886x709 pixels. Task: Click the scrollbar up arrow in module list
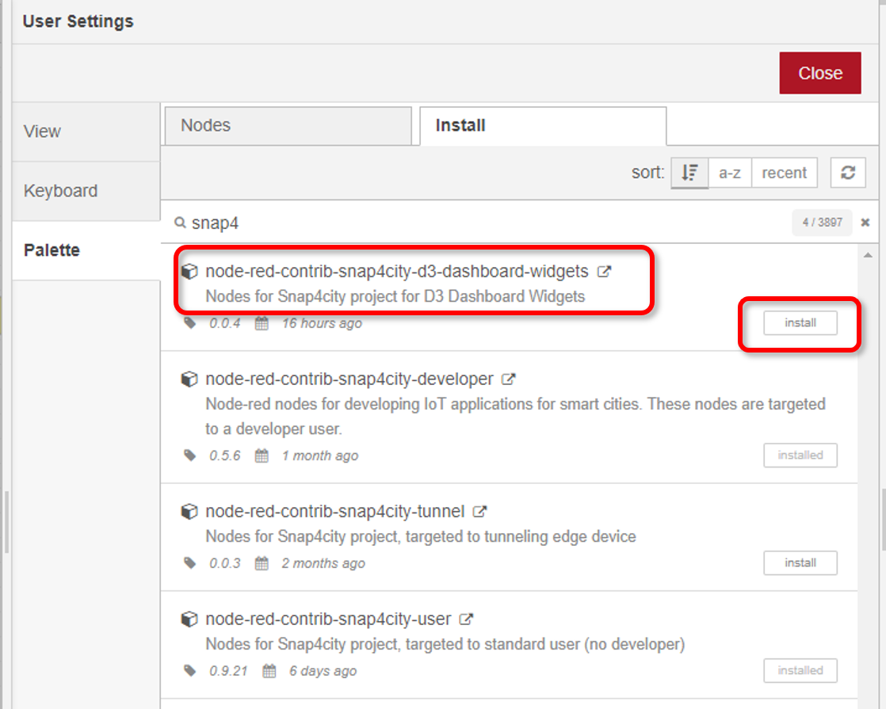point(868,255)
